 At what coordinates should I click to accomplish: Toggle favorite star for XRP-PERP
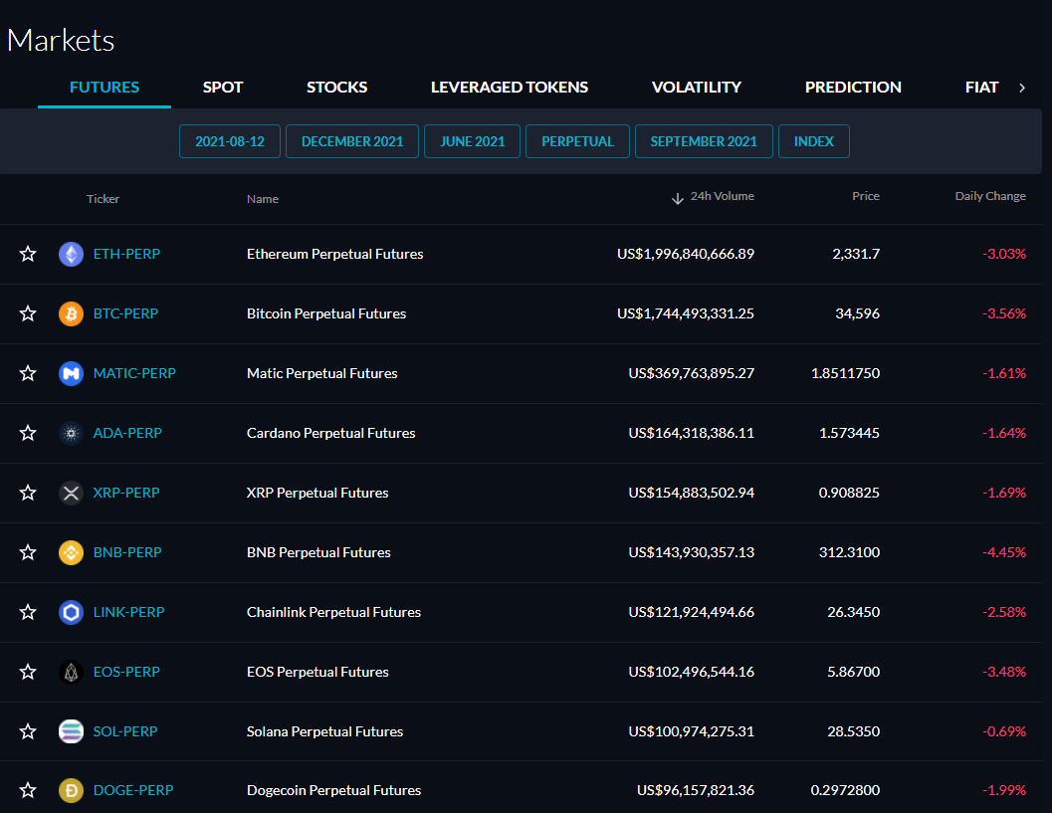28,493
